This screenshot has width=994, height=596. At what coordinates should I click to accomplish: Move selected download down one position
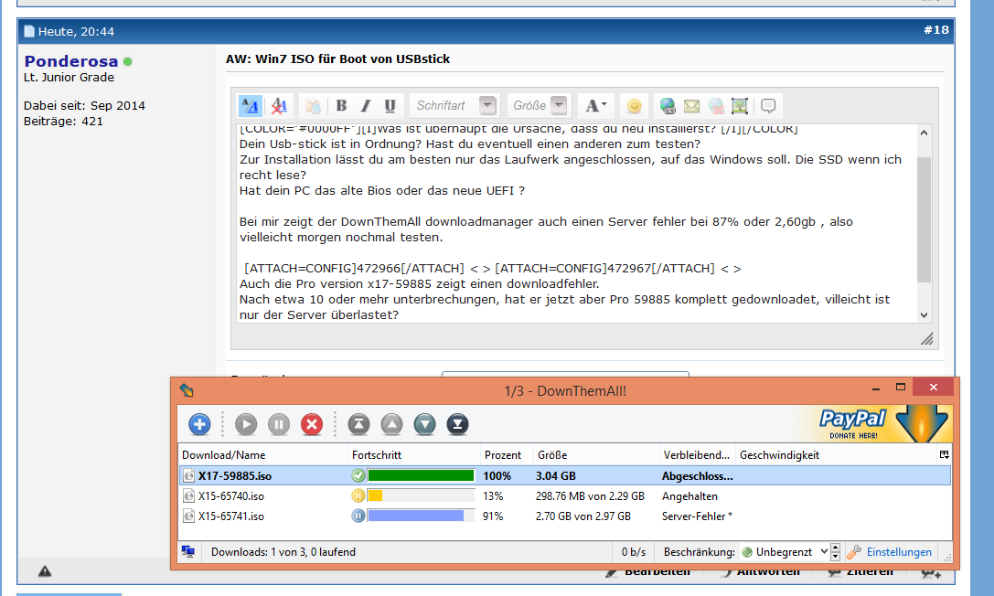424,424
